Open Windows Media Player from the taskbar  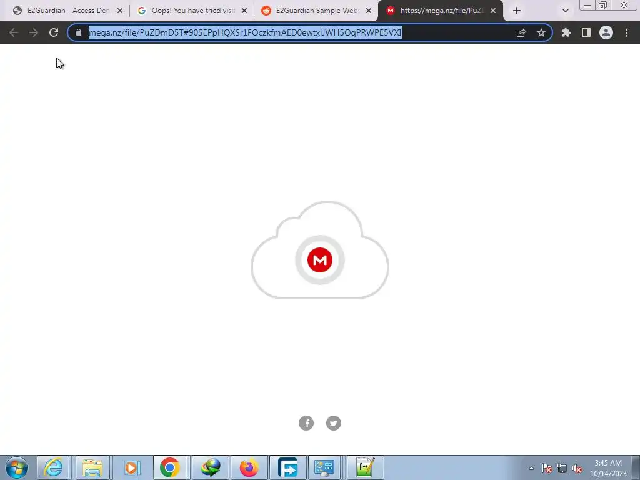[x=131, y=467]
